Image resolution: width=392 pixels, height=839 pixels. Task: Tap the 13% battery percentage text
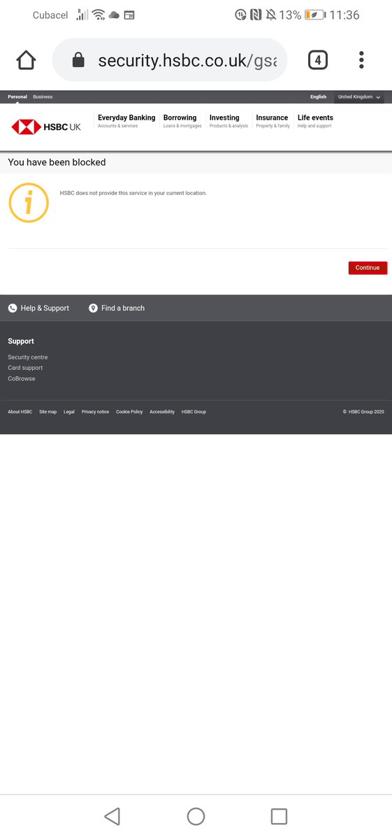(291, 15)
